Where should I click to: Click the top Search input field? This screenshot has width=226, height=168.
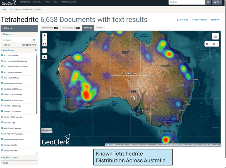point(186,2)
